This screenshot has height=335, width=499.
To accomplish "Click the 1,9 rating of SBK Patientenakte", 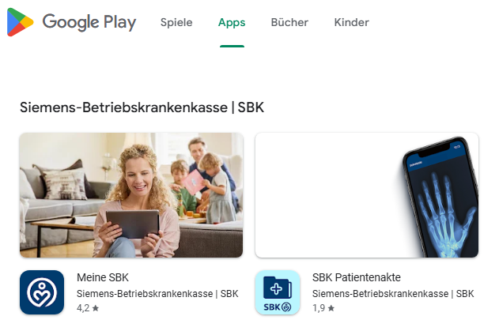I will pos(319,308).
